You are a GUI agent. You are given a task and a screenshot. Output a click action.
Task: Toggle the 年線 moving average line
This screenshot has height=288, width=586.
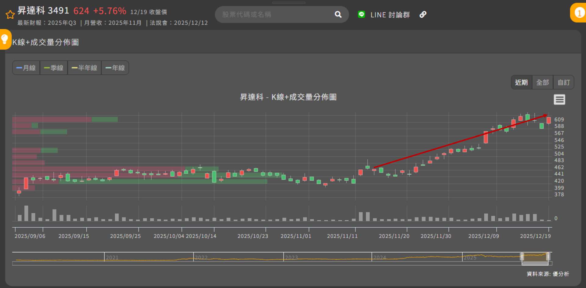tap(115, 68)
